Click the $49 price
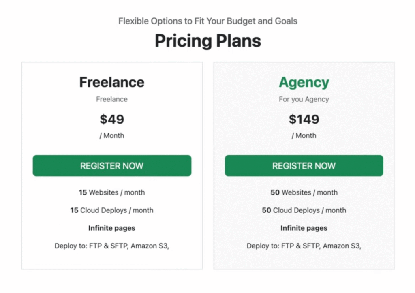Screen dimensions: 415x293 tap(112, 119)
